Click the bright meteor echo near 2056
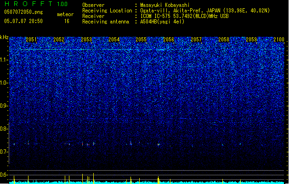The image size is (289, 184). click(159, 144)
